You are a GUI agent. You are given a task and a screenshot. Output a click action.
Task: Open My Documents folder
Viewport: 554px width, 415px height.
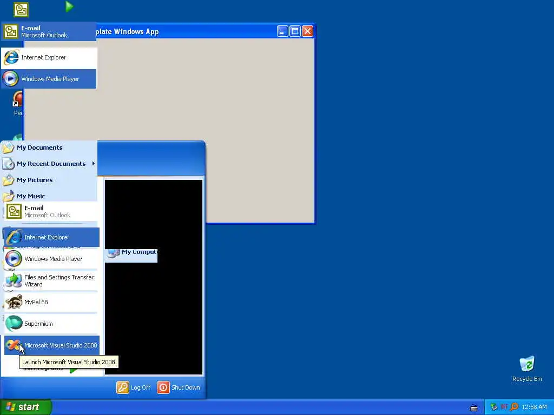pyautogui.click(x=49, y=148)
